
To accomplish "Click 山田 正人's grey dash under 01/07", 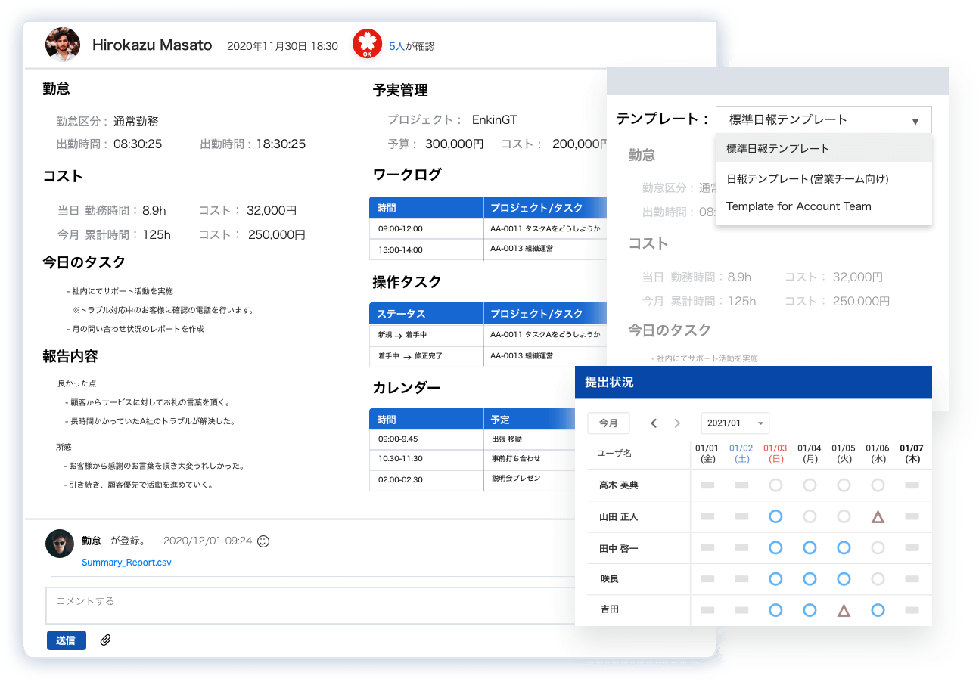I will click(912, 516).
